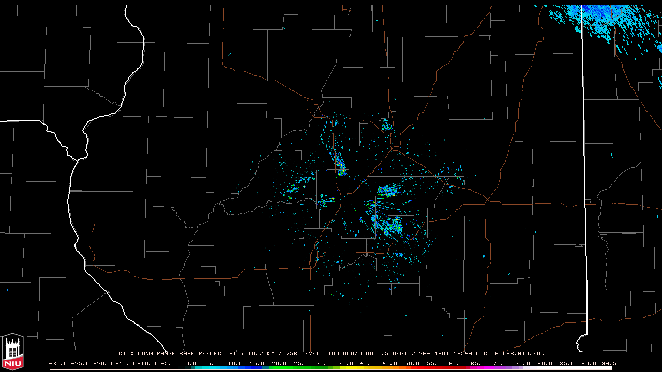Click the NIU castle logo

click(12, 352)
